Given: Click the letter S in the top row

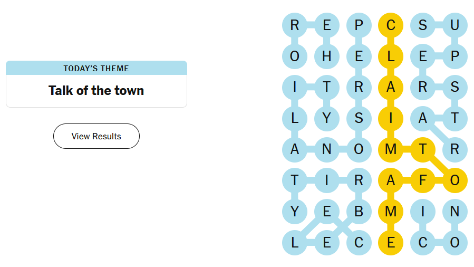Looking at the screenshot, I should coord(423,25).
